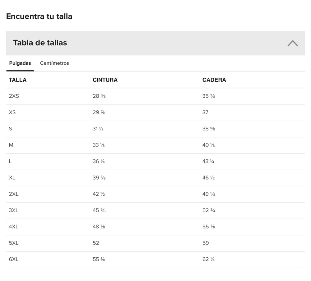Click the 6XL size row label

(14, 259)
